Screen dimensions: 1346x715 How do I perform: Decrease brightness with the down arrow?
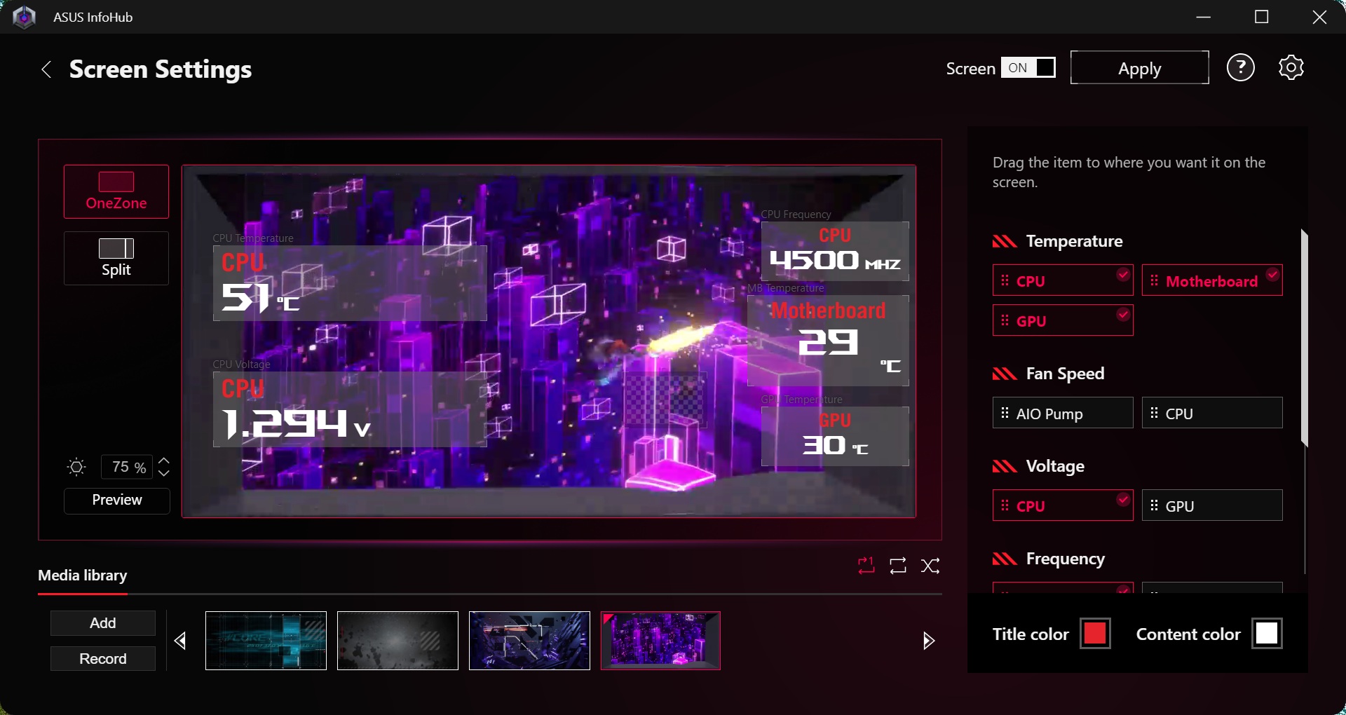coord(164,473)
